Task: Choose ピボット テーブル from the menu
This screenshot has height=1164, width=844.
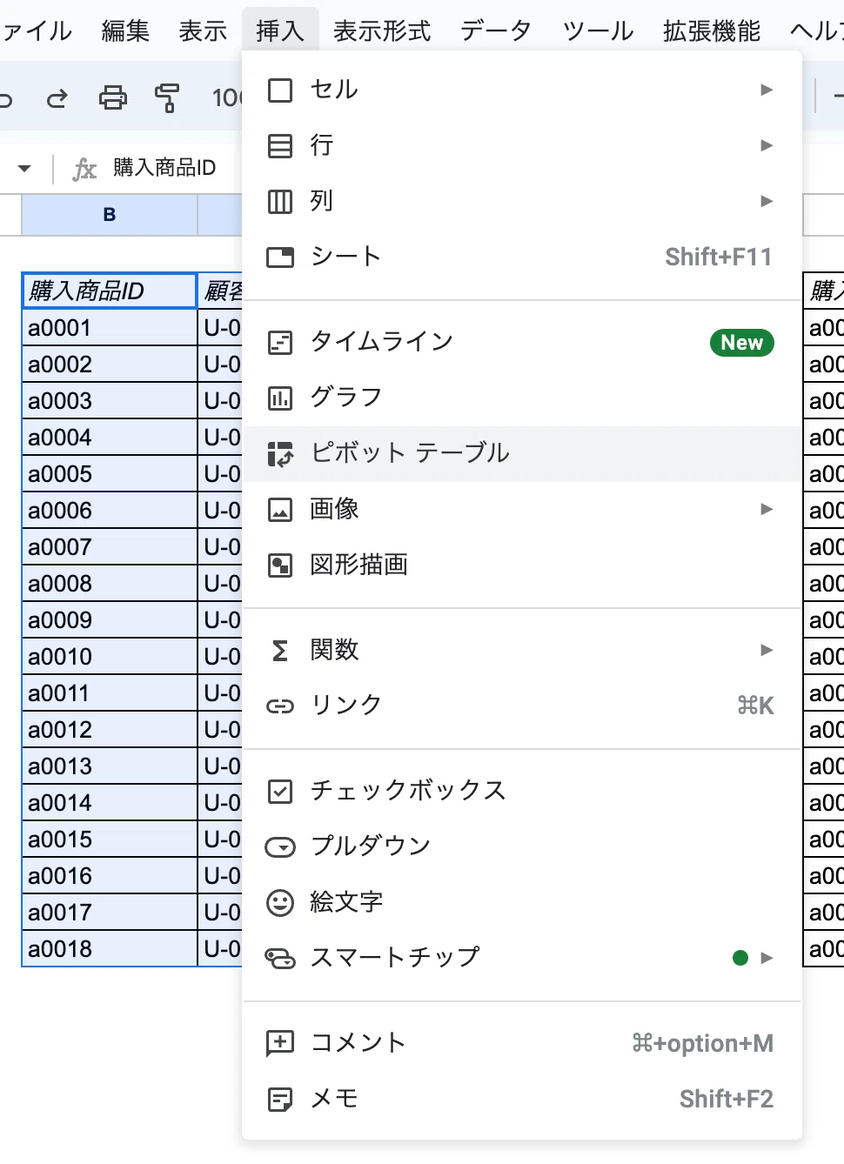Action: 521,453
